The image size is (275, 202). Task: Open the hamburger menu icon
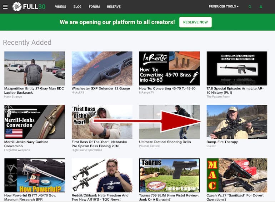[5, 7]
